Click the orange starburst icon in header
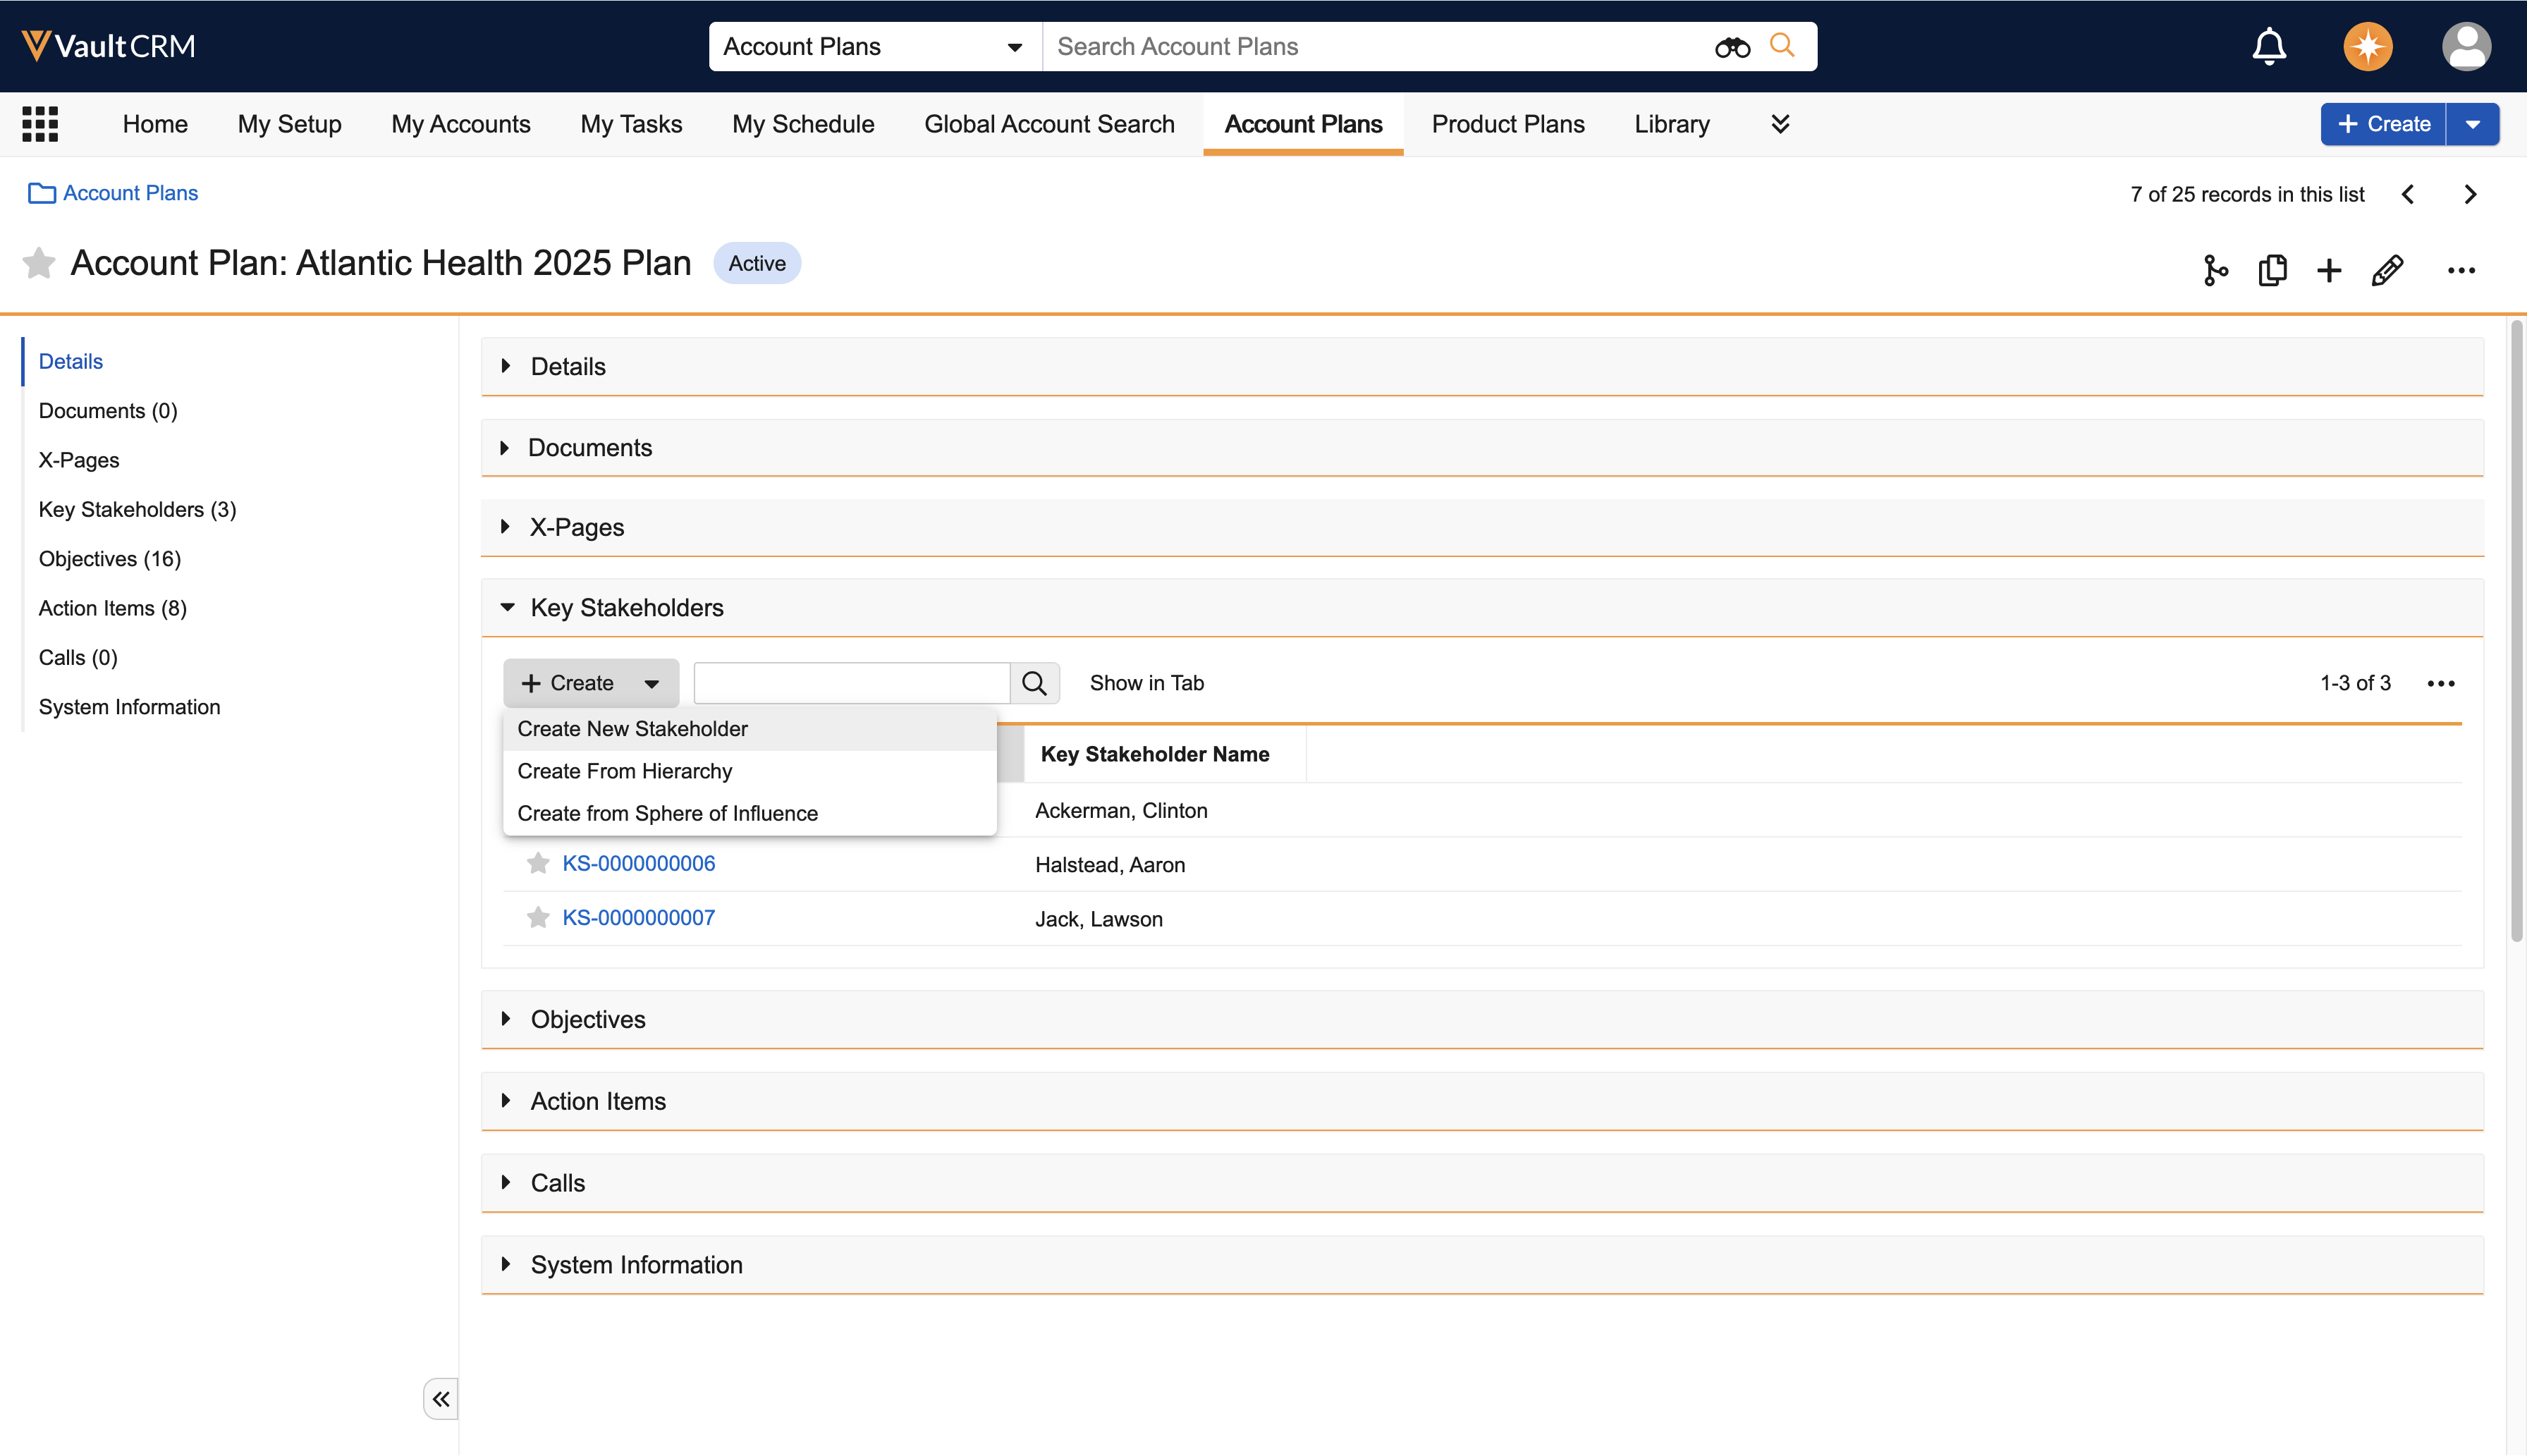 pos(2367,47)
